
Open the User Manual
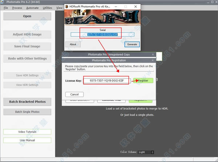[x=27, y=140]
